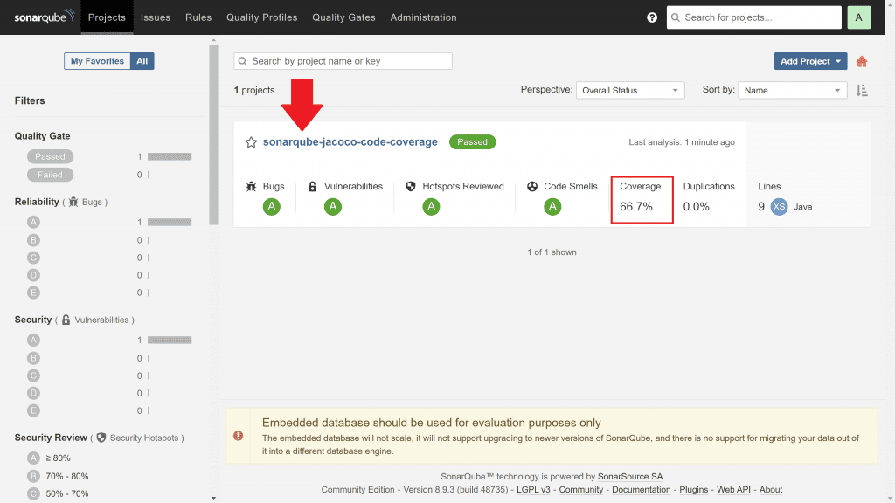895x503 pixels.
Task: Switch to My Favorites filter
Action: pos(97,61)
